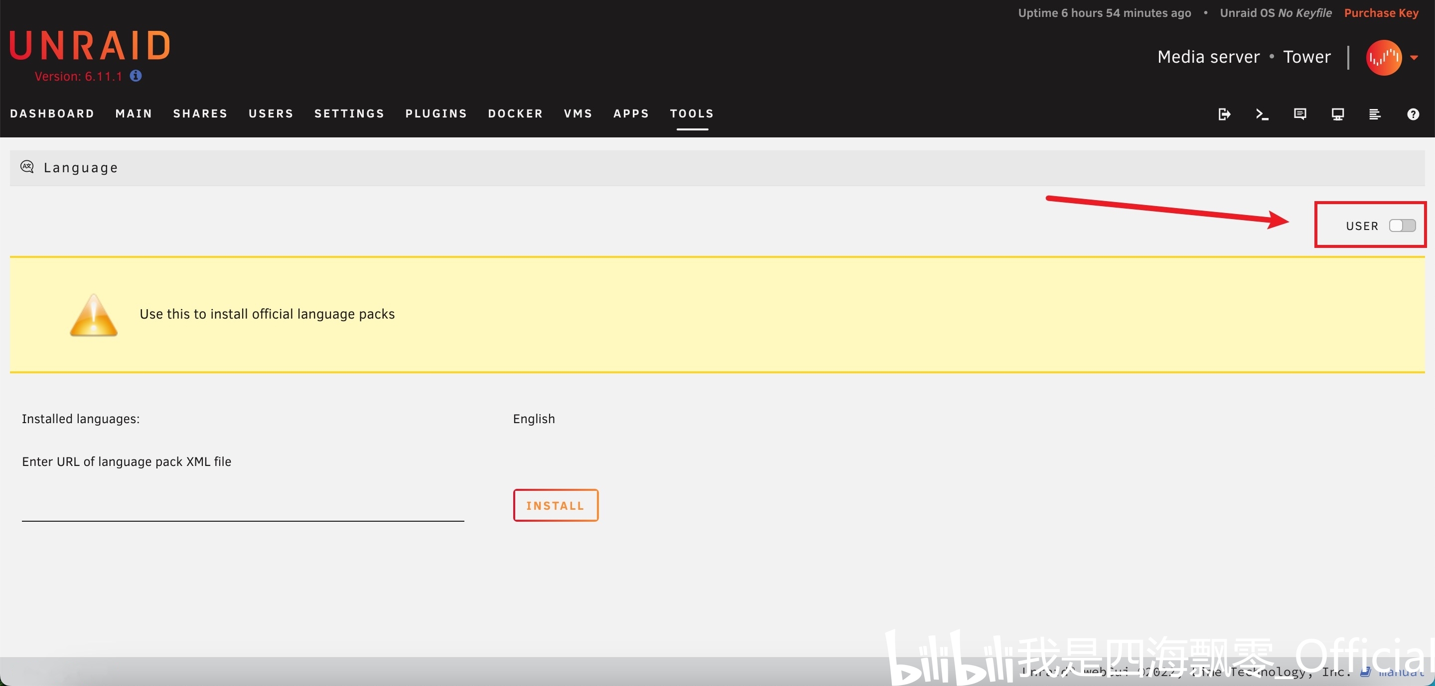This screenshot has width=1435, height=686.
Task: Open the log lines icon
Action: coord(1375,114)
